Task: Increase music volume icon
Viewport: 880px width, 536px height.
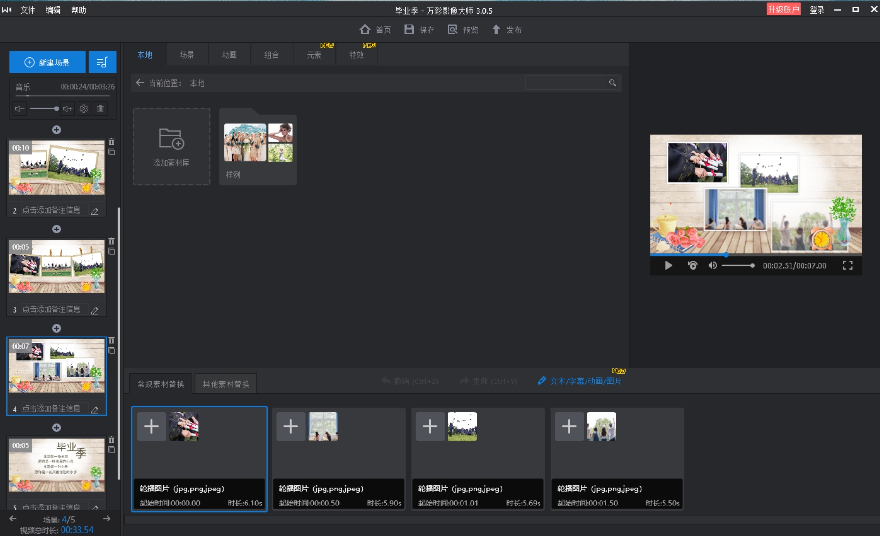Action: (x=68, y=109)
